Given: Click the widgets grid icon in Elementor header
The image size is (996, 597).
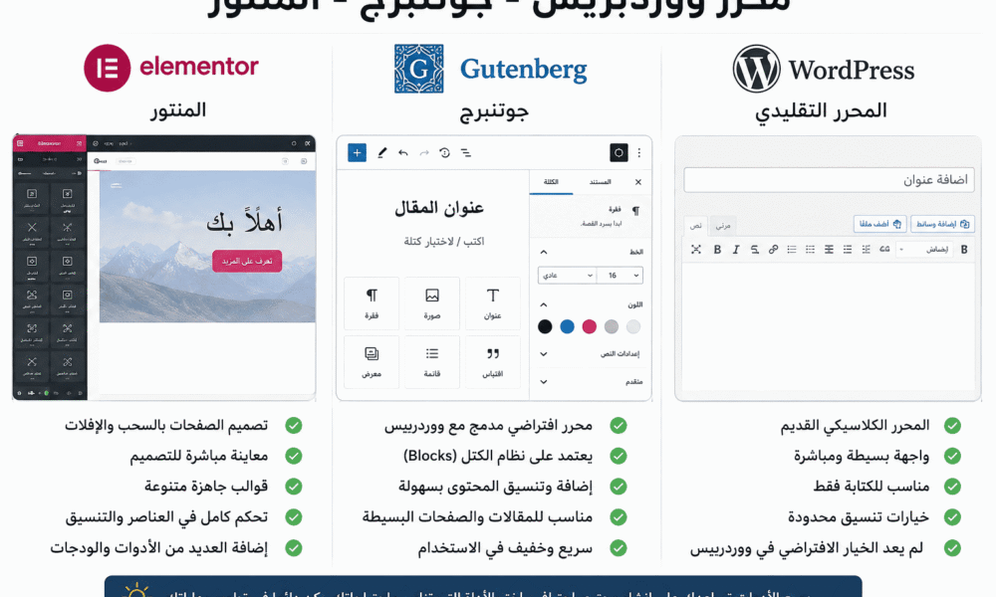Looking at the screenshot, I should click(x=80, y=143).
